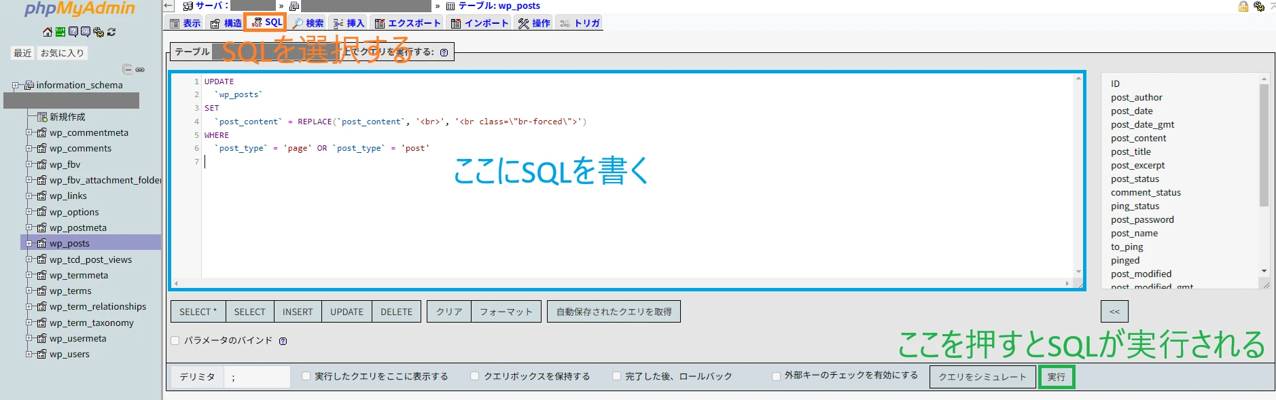Click the wp_links table icon
Viewport: 1276px width, 400px height.
[x=42, y=196]
